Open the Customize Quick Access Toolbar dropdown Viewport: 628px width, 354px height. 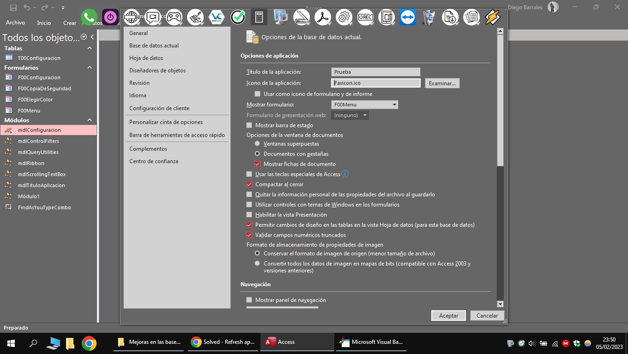pos(63,7)
